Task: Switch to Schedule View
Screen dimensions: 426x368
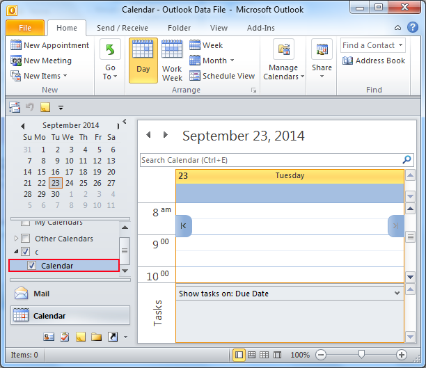Action: (x=222, y=76)
